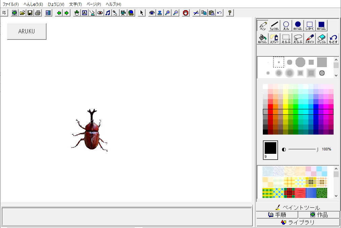Viewport: 341px width, 228px height.
Task: Select the paint bucket fill tool
Action: (x=262, y=38)
